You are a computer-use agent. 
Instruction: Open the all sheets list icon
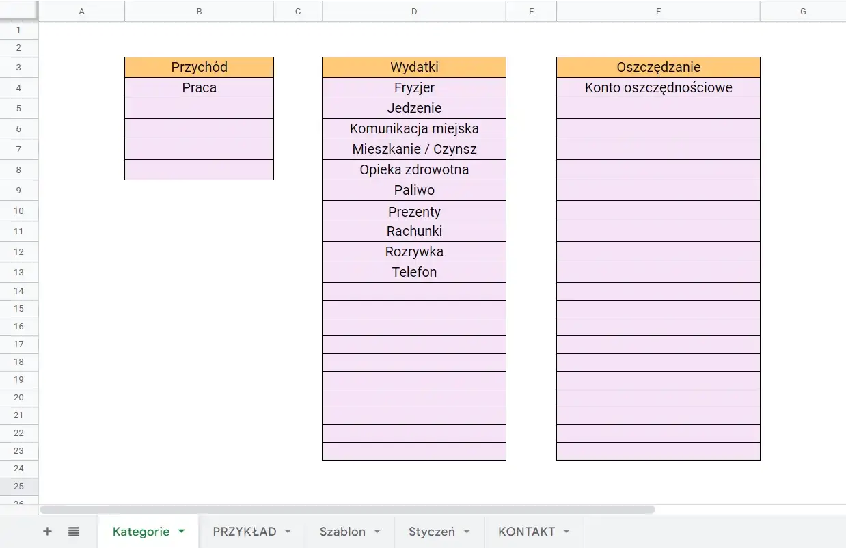[x=74, y=532]
